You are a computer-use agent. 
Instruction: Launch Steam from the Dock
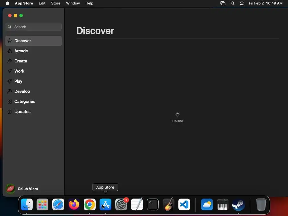click(238, 204)
